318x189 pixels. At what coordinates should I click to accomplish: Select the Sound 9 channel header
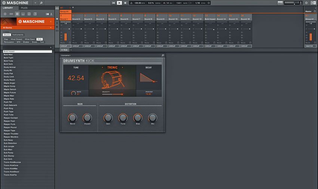click(162, 17)
